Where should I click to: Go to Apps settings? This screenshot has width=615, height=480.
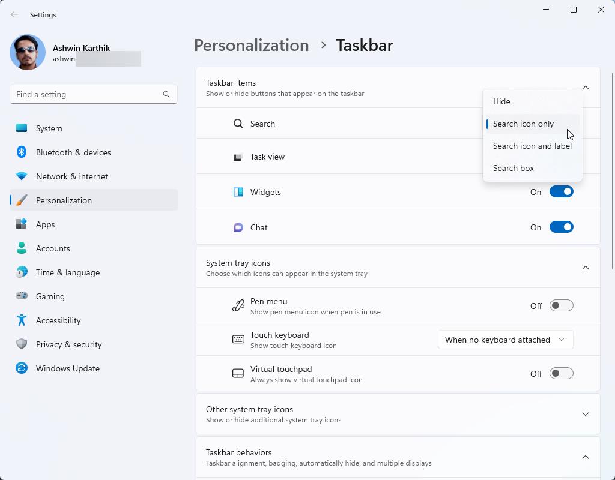pos(93,224)
